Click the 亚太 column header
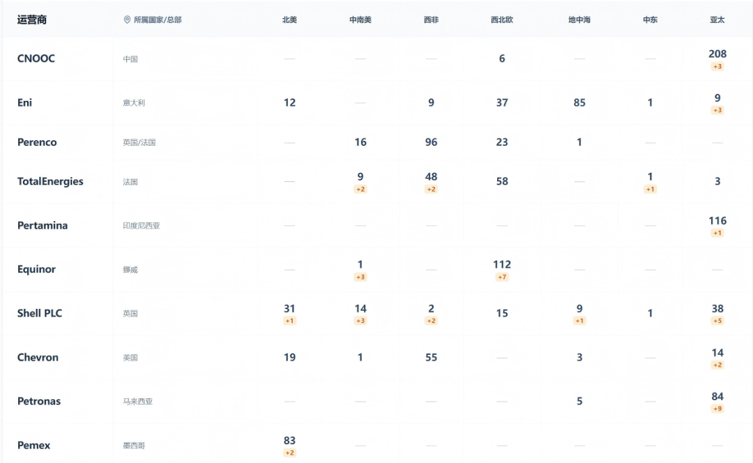The image size is (753, 463). click(x=717, y=20)
